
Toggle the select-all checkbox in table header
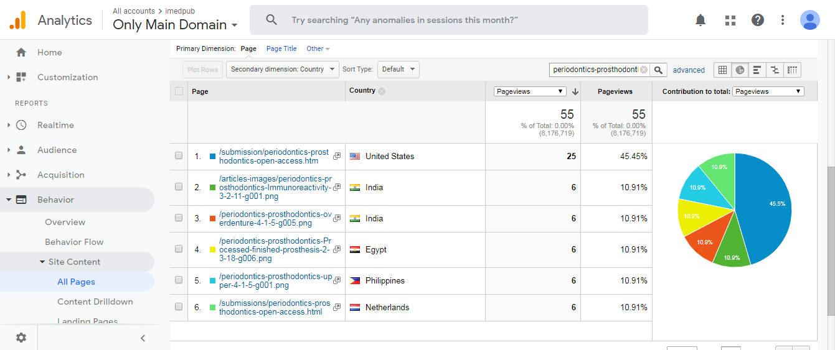pos(179,91)
